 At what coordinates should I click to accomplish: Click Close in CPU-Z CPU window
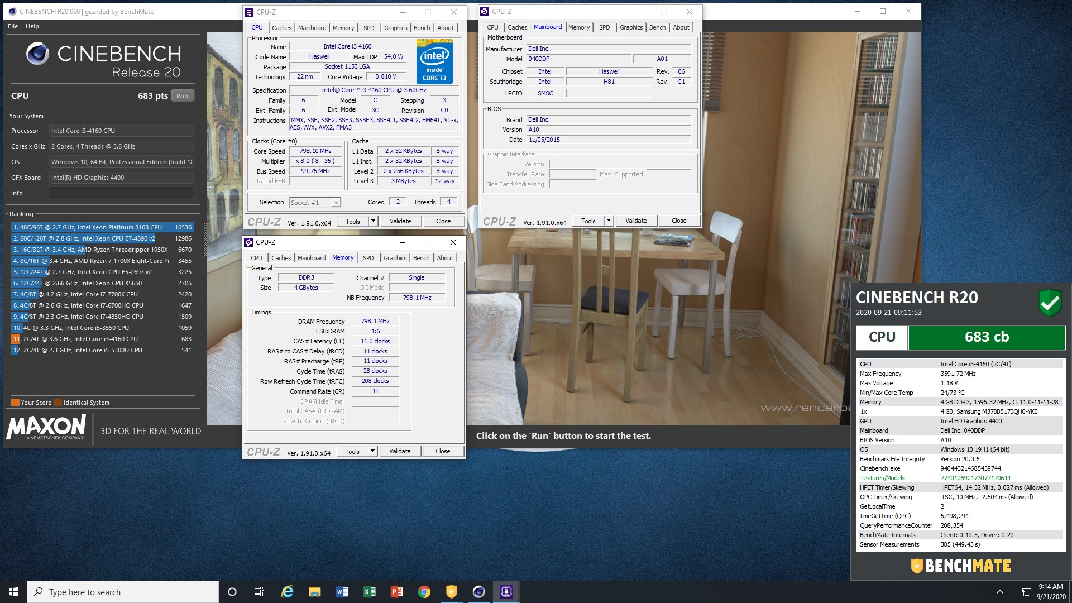443,222
